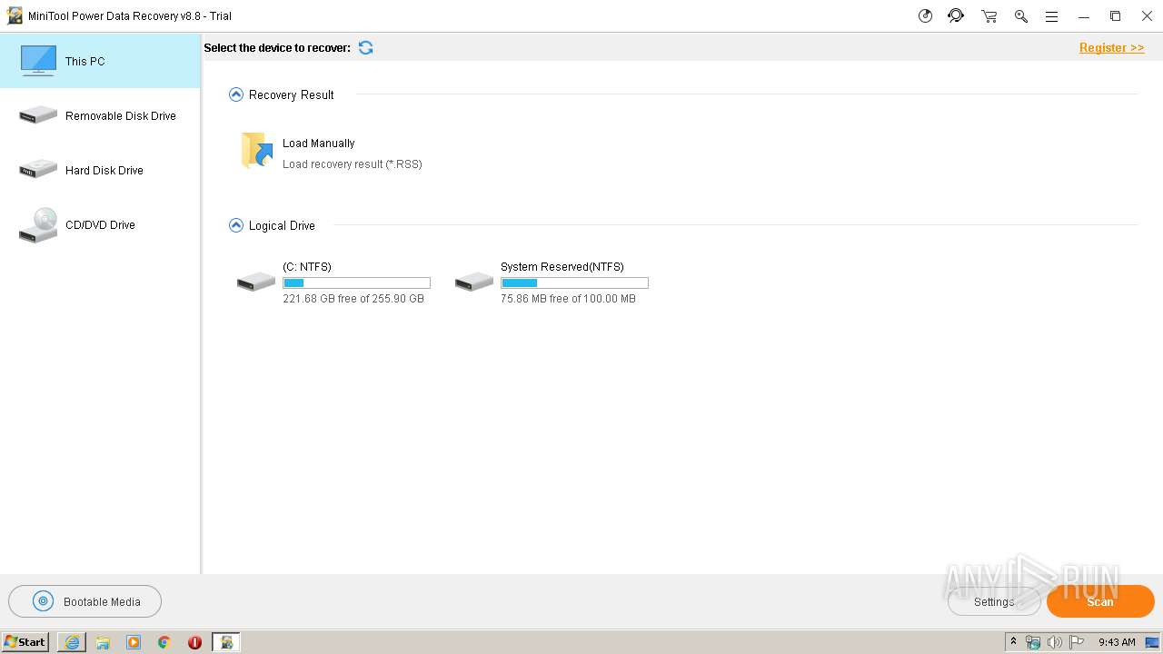Open the Windows Start menu
This screenshot has width=1163, height=654.
coord(25,642)
